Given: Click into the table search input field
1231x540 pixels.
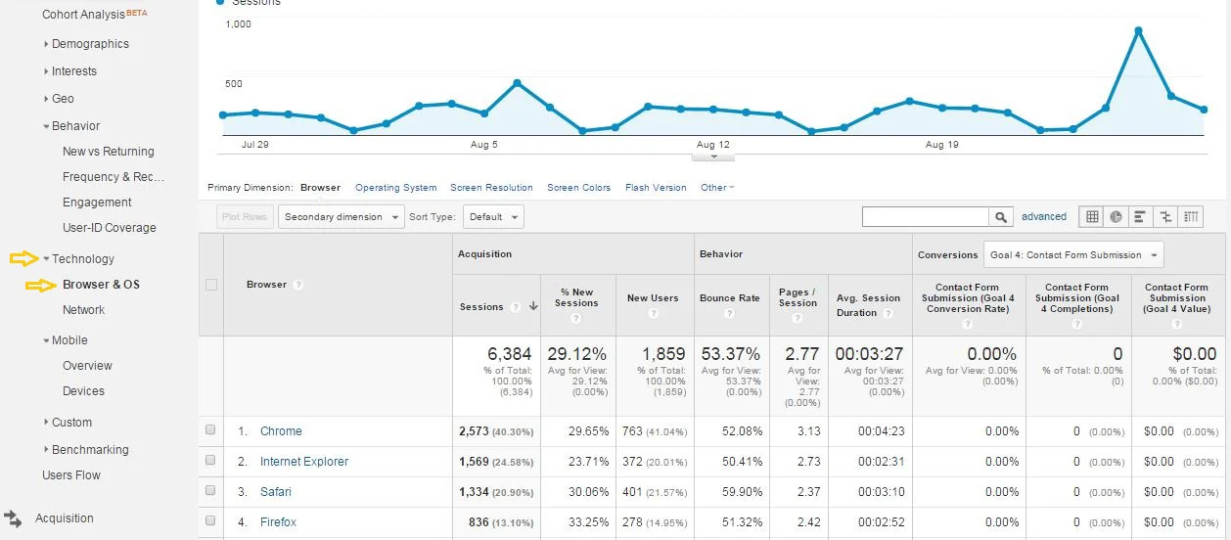Looking at the screenshot, I should (x=926, y=217).
